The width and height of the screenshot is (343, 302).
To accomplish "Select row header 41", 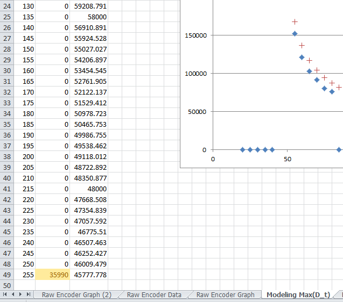I will click(x=7, y=189).
